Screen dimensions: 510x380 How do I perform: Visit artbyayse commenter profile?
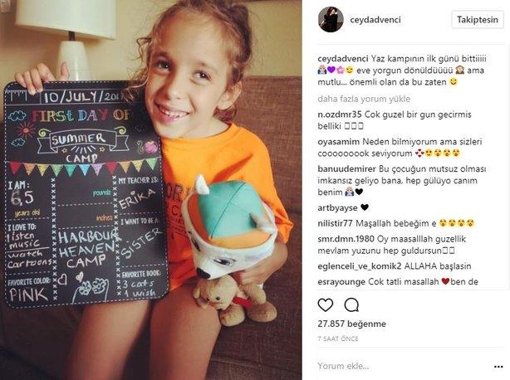[x=337, y=208]
